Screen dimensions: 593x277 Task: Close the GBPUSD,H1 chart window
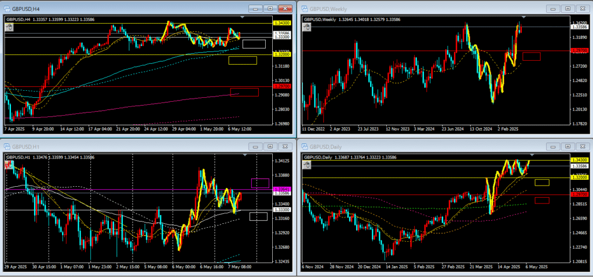[x=285, y=146]
